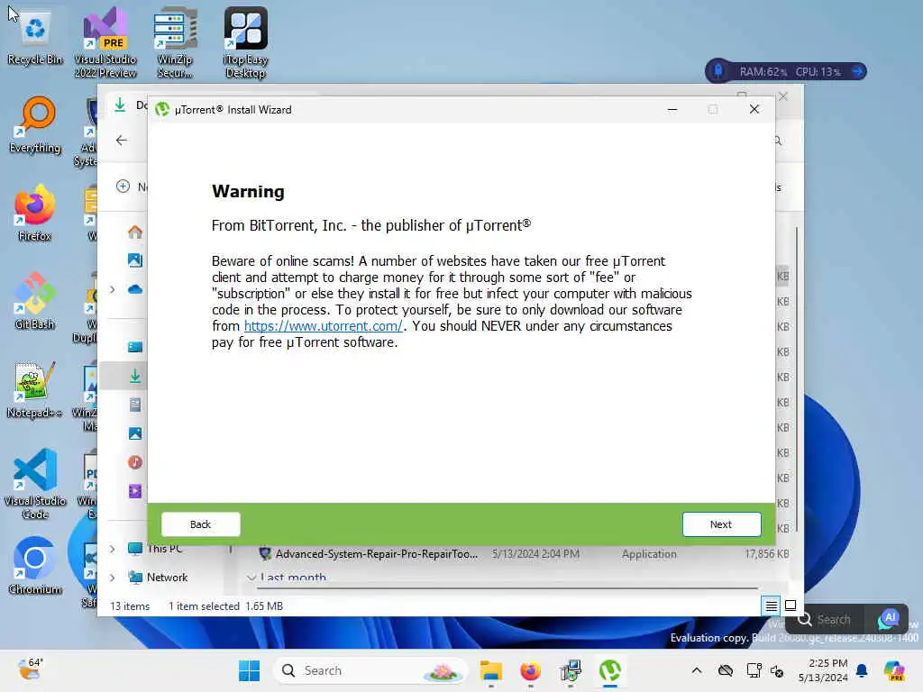Select Home icon in File Explorer sidebar
The height and width of the screenshot is (692, 923).
tap(135, 232)
